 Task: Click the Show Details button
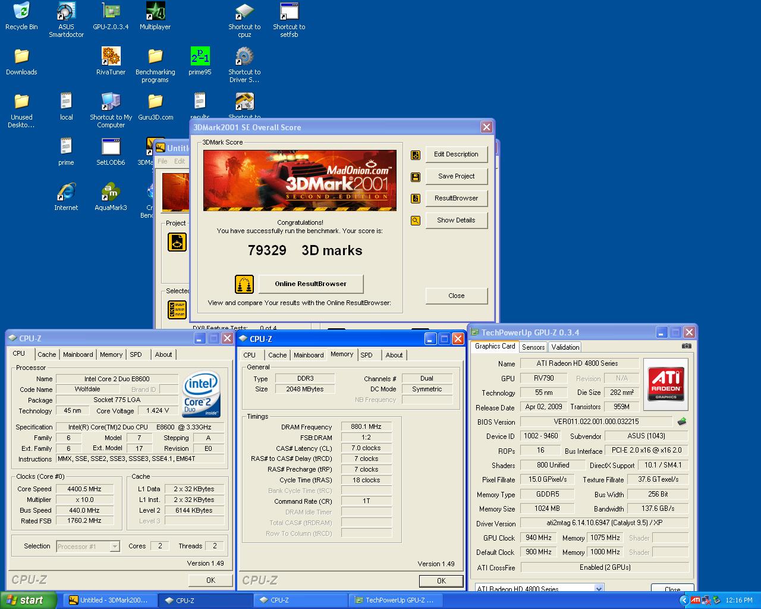(x=457, y=221)
